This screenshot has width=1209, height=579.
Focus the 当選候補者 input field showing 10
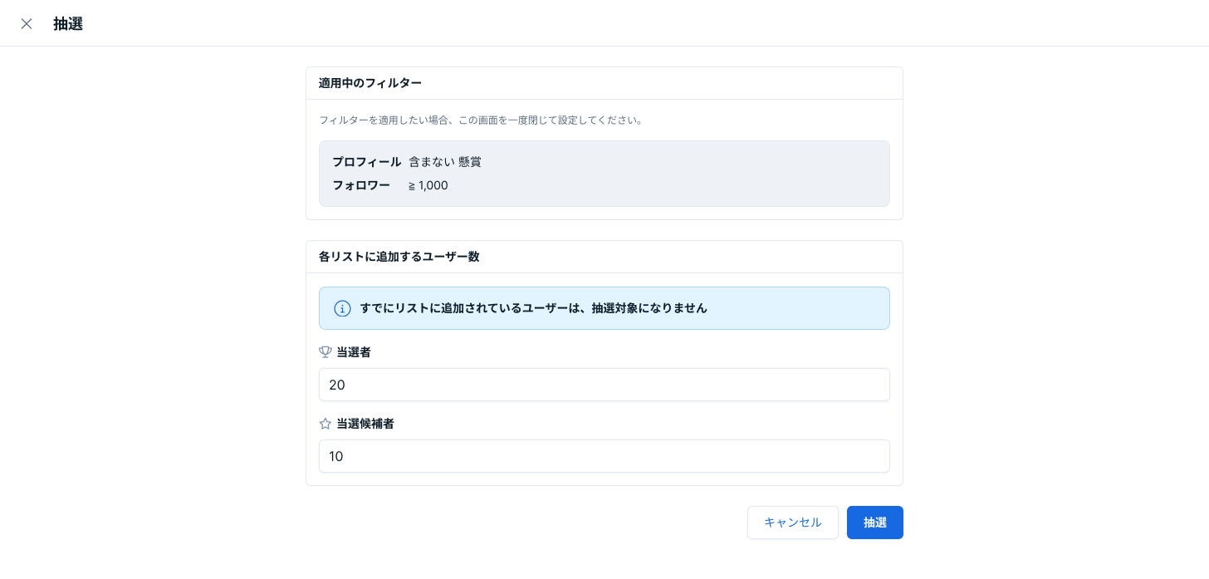pos(604,456)
